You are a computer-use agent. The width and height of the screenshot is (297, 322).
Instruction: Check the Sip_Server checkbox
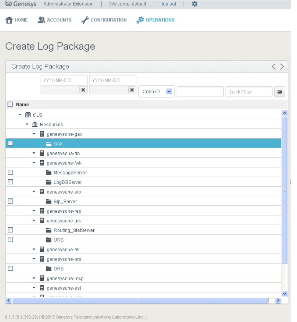10,201
